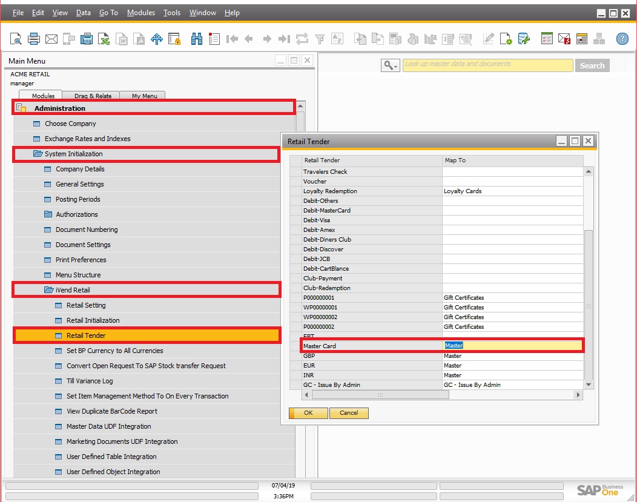The height and width of the screenshot is (502, 637).
Task: Click the master data lookup field
Action: point(488,65)
